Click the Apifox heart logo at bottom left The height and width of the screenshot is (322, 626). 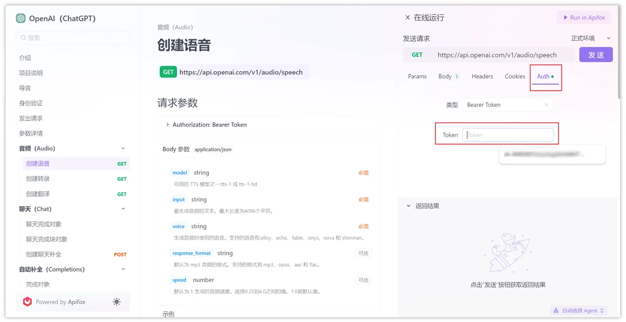point(27,301)
